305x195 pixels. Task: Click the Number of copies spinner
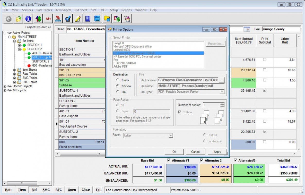coord(222,105)
